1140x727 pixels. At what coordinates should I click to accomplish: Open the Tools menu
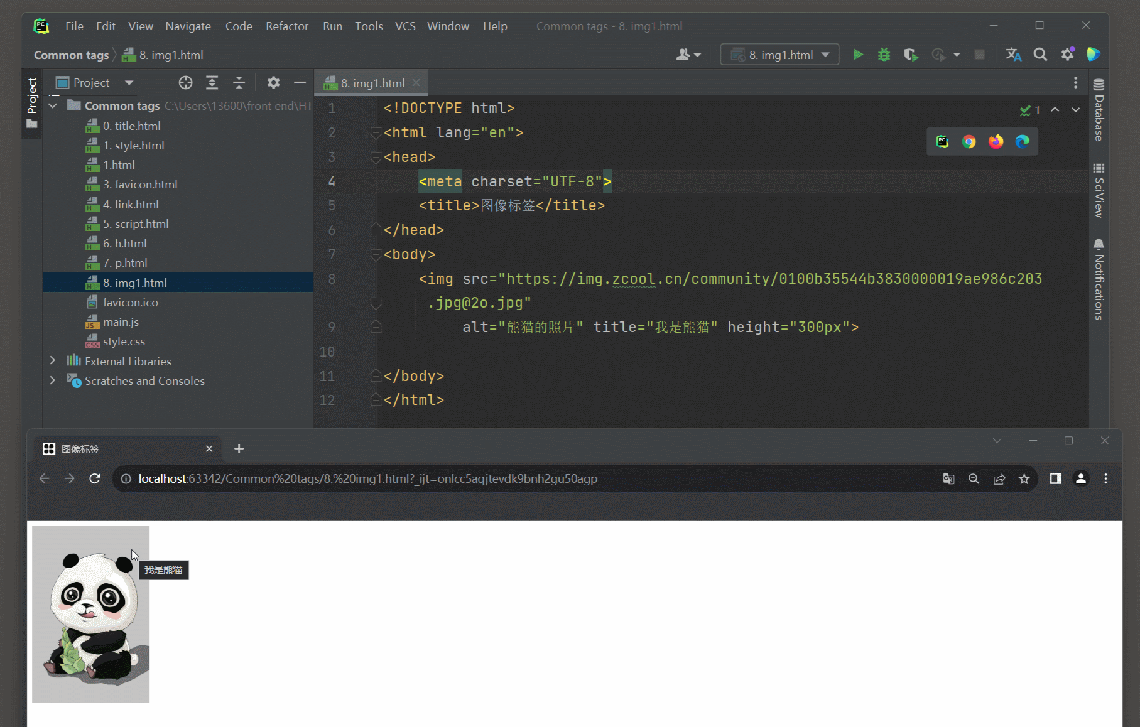coord(369,26)
